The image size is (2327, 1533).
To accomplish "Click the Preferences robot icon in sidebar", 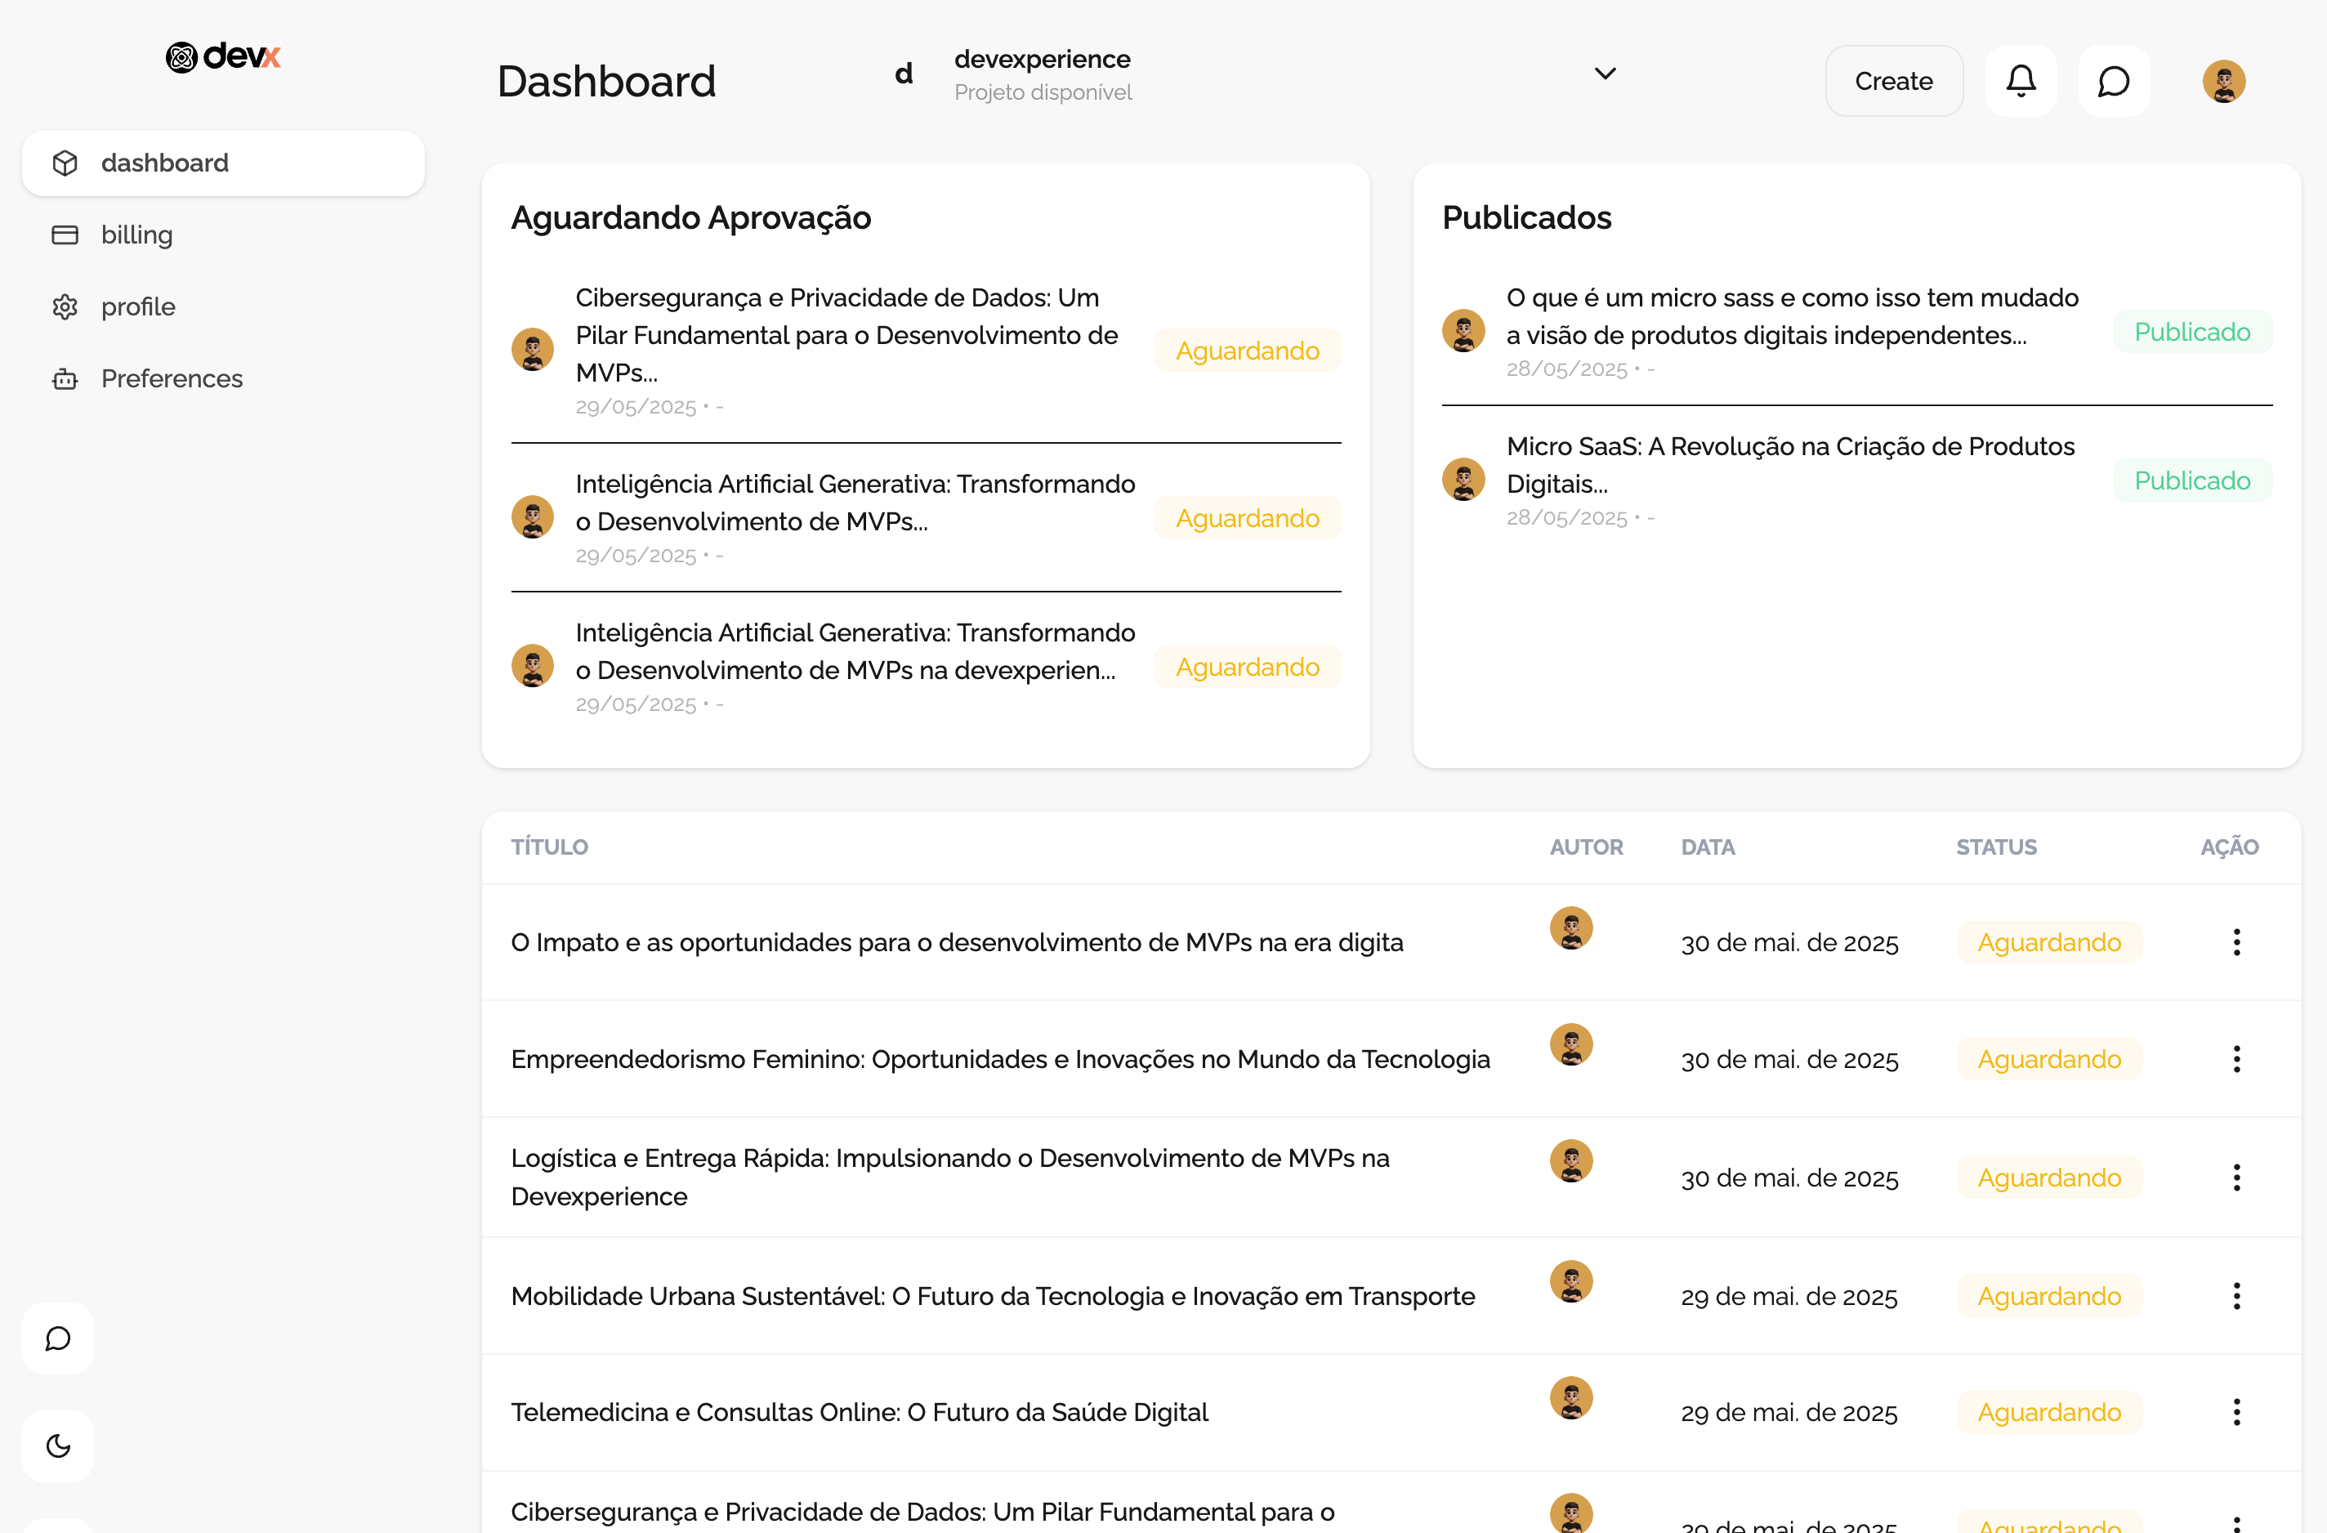I will point(65,378).
